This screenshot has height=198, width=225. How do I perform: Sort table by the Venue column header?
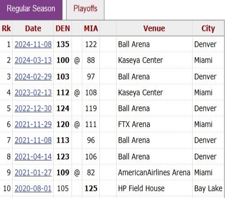(154, 28)
